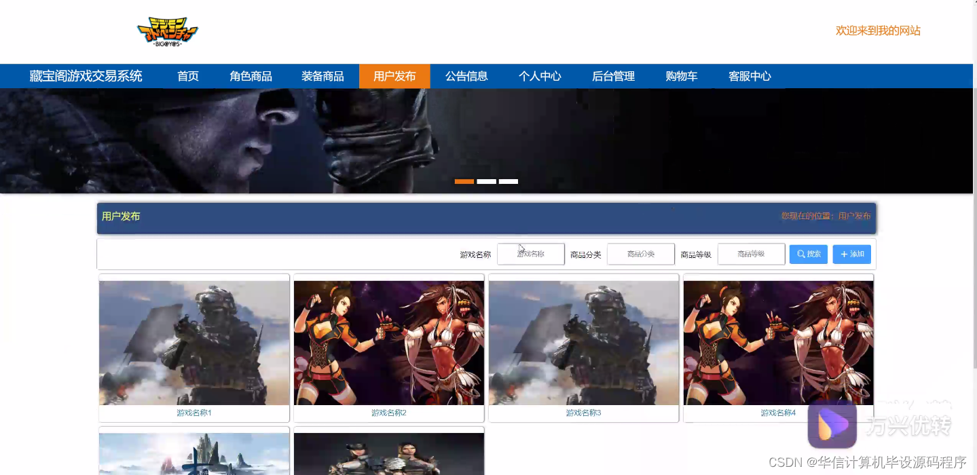977x475 pixels.
Task: Select the 用户发布 nav tab
Action: (x=394, y=76)
